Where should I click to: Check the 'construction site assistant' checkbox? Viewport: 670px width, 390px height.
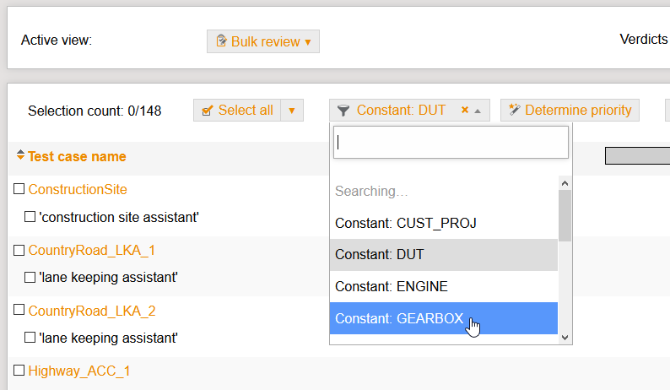[30, 217]
